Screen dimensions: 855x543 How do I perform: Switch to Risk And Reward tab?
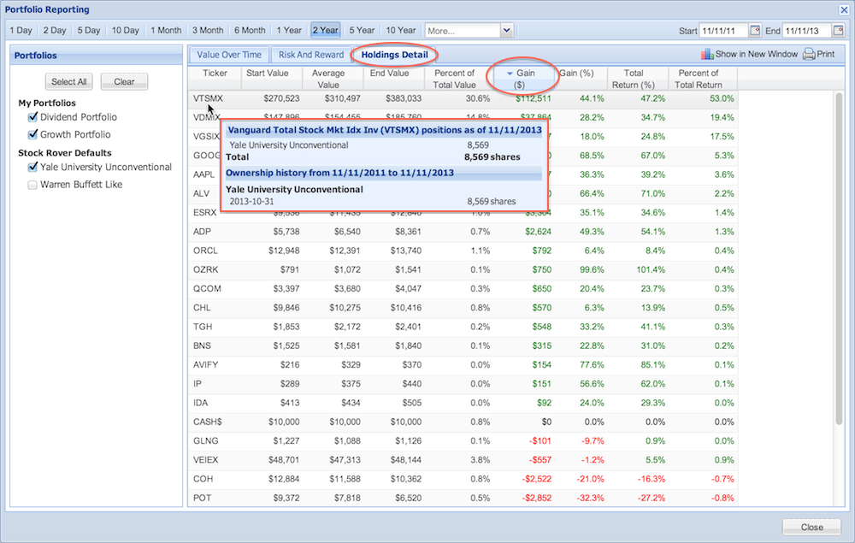click(311, 55)
